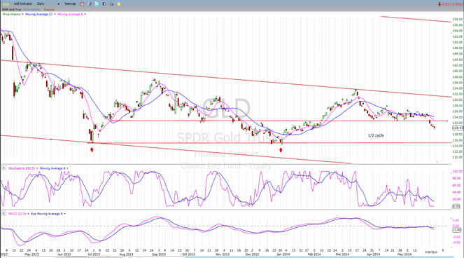This screenshot has width=464, height=258.
Task: Click the 158.00 price axis label
Action: (x=458, y=20)
